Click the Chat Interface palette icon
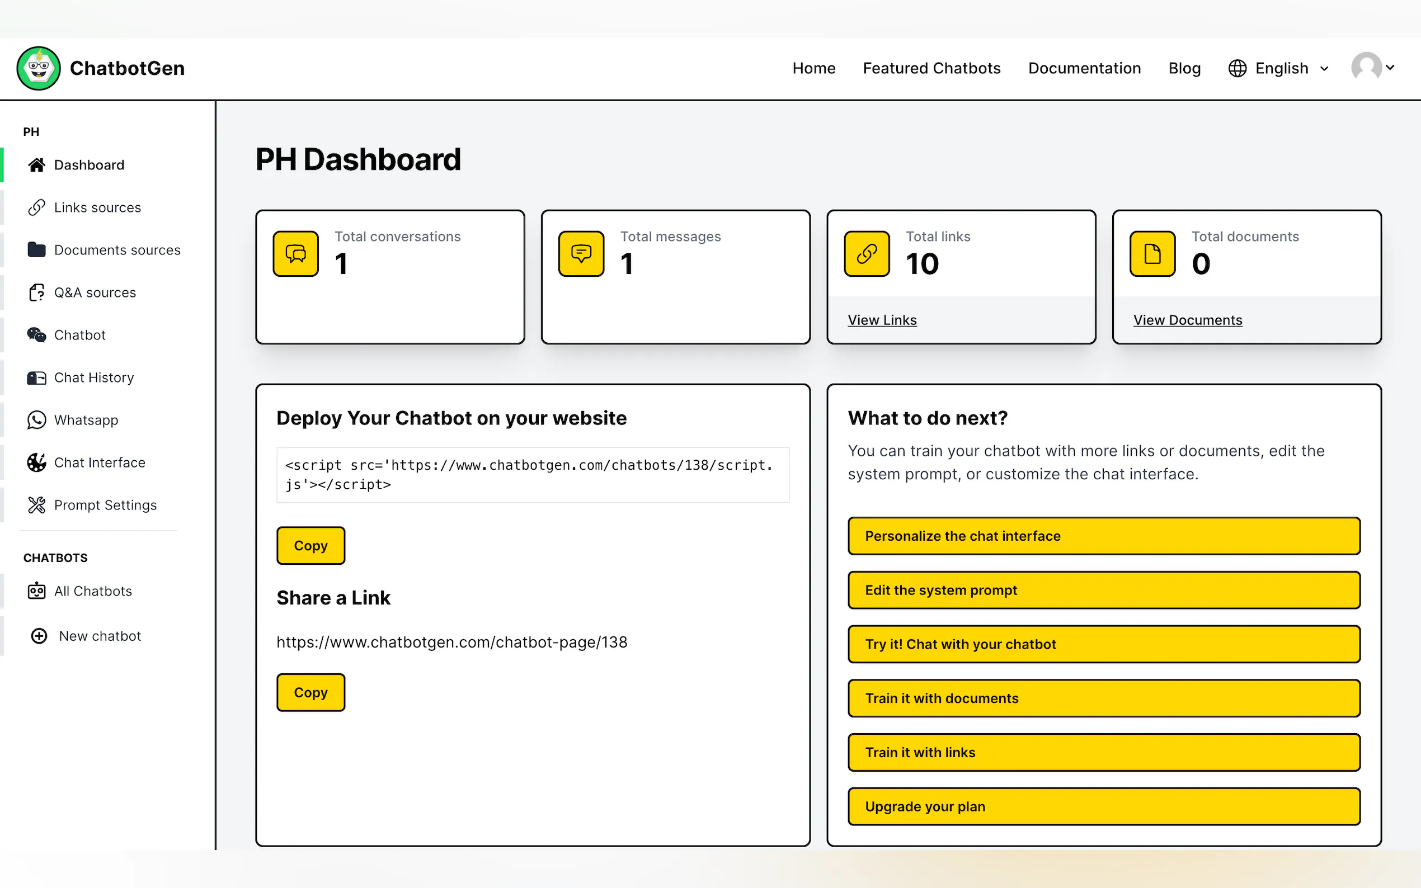 [x=36, y=463]
